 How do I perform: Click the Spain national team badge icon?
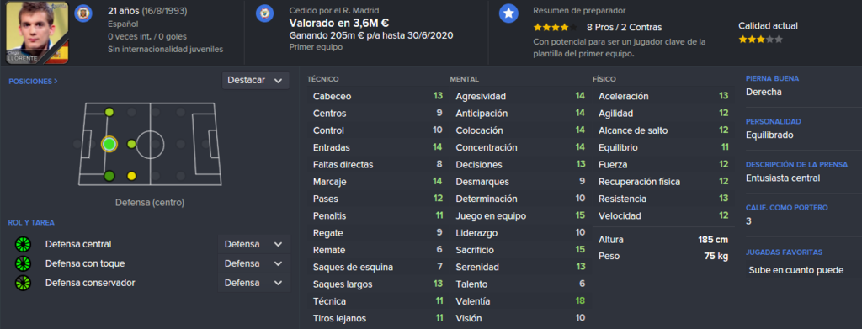pyautogui.click(x=83, y=12)
